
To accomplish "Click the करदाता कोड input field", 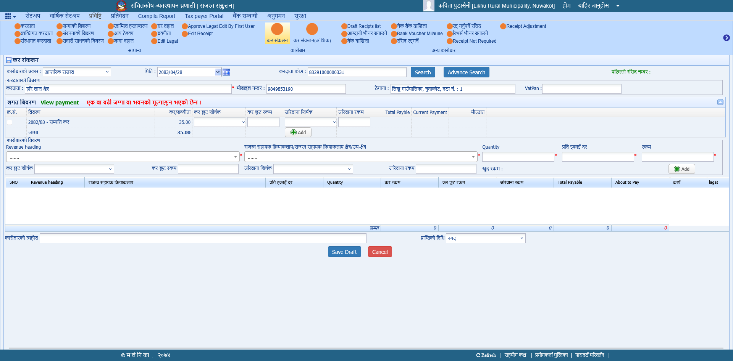I will 357,72.
